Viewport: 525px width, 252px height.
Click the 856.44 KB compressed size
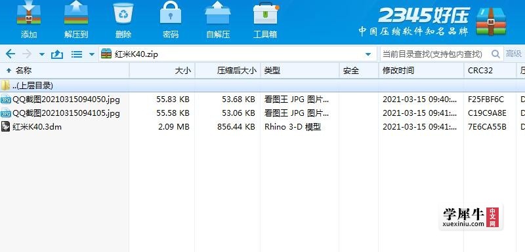point(236,127)
